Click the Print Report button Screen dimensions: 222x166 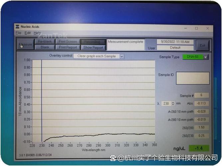coord(68,47)
